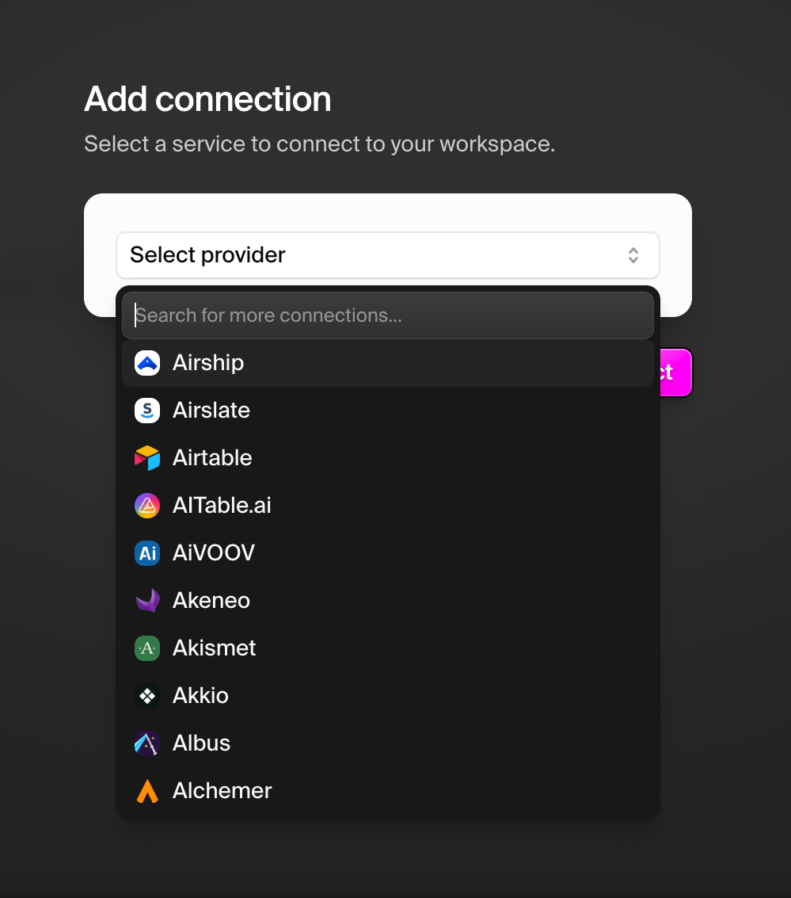The height and width of the screenshot is (898, 791).
Task: Open the Select provider dropdown
Action: [388, 255]
